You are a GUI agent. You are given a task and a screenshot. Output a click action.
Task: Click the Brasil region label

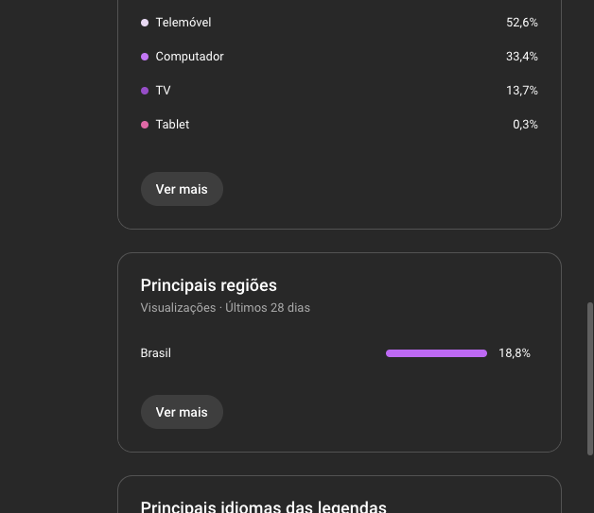[x=155, y=353]
